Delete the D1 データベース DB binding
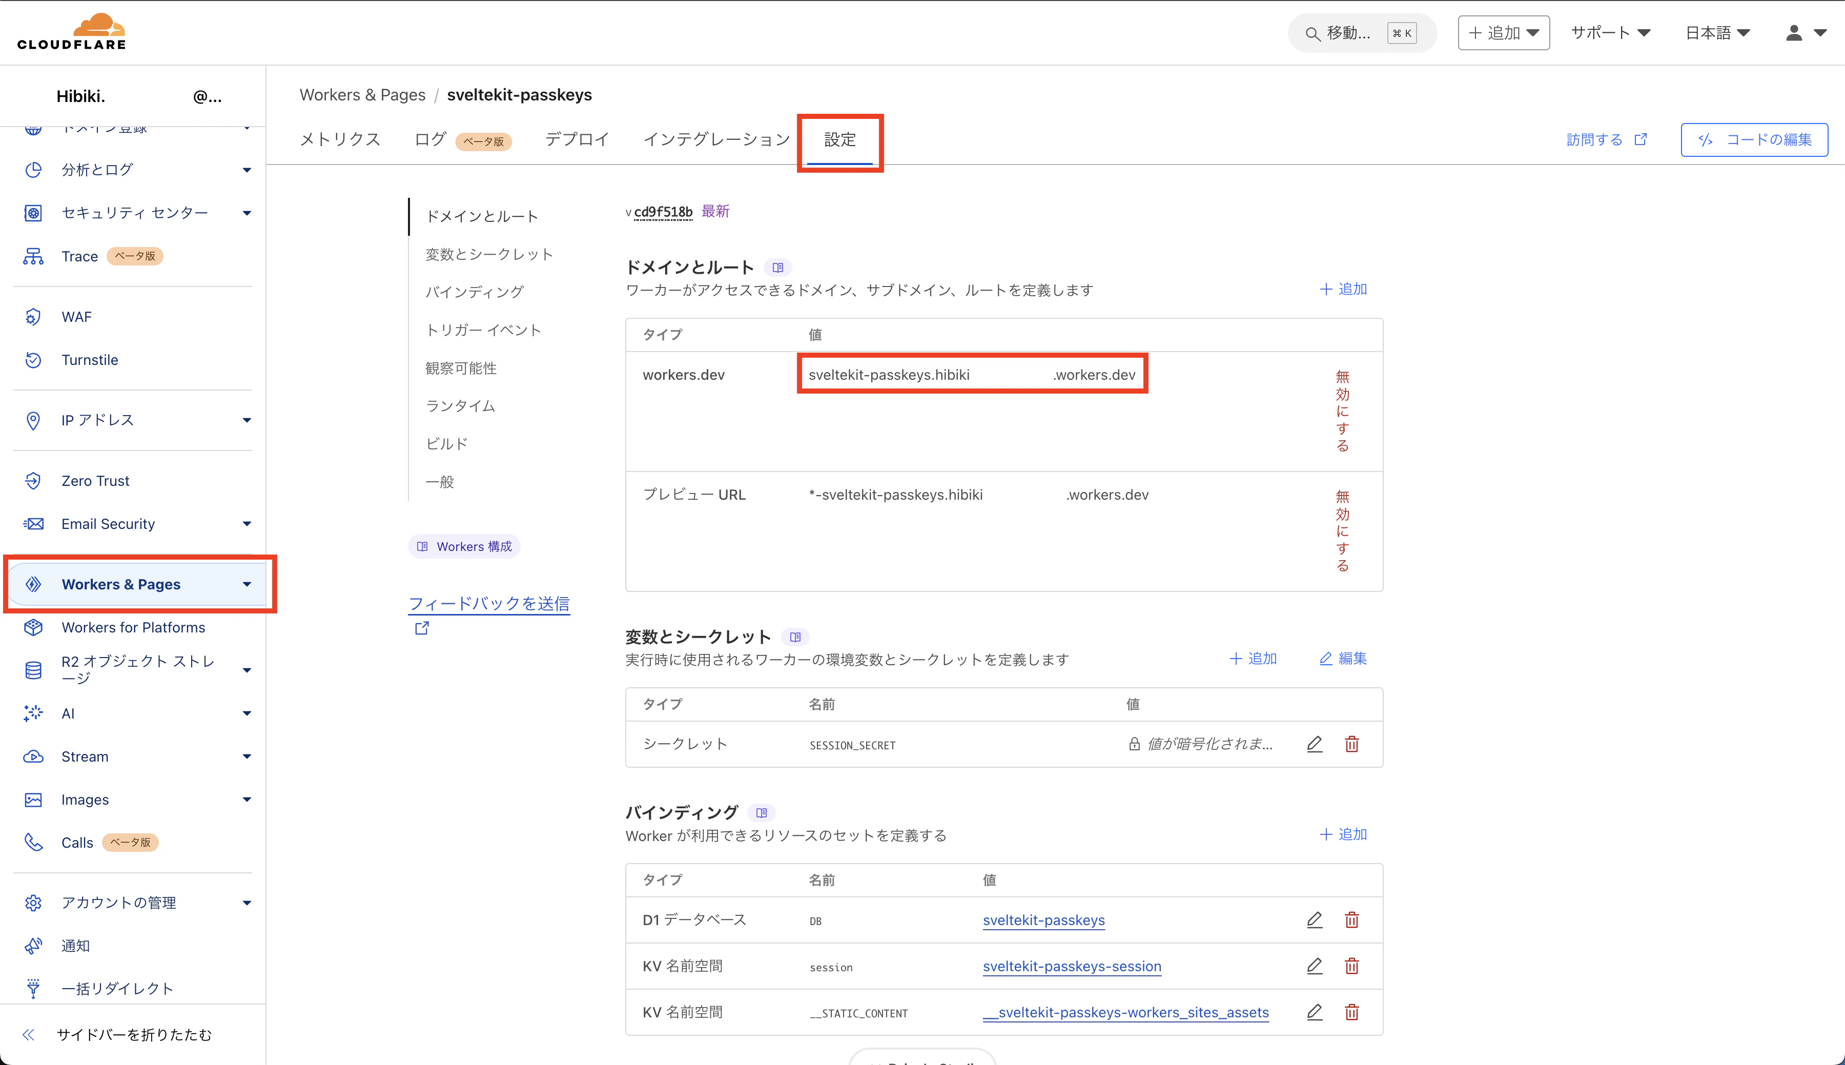The image size is (1845, 1065). [1351, 920]
